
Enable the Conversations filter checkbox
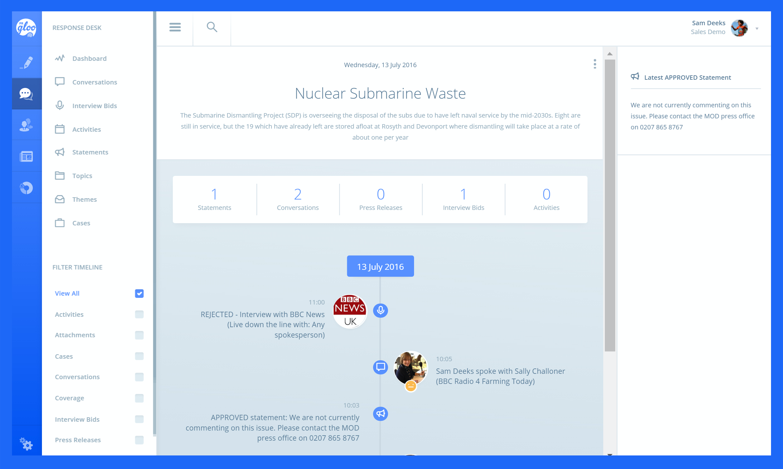tap(139, 377)
